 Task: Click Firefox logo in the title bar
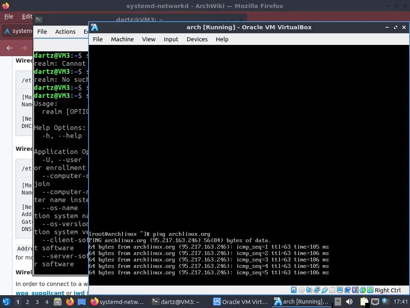click(6, 6)
